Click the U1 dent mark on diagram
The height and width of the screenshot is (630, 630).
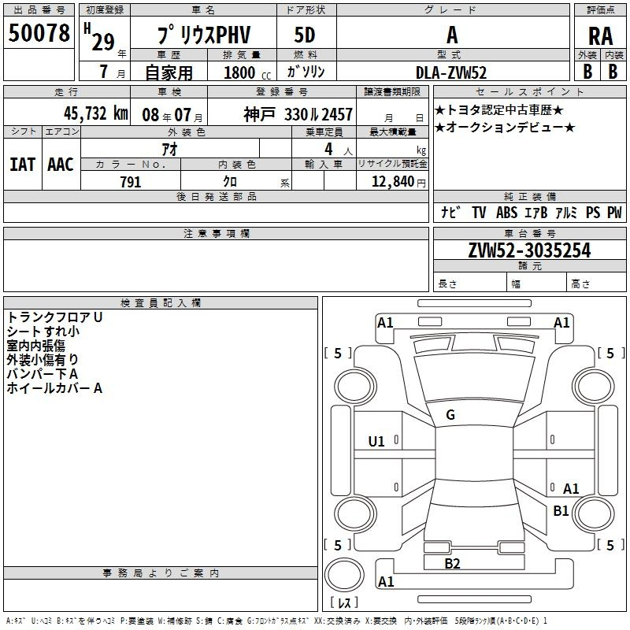click(376, 442)
